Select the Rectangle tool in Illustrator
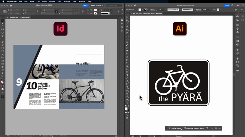This screenshot has height=137, width=245. 127,42
